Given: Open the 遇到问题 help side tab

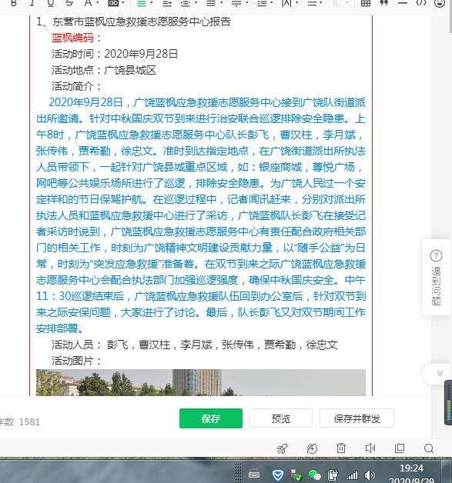Looking at the screenshot, I should coord(436,277).
